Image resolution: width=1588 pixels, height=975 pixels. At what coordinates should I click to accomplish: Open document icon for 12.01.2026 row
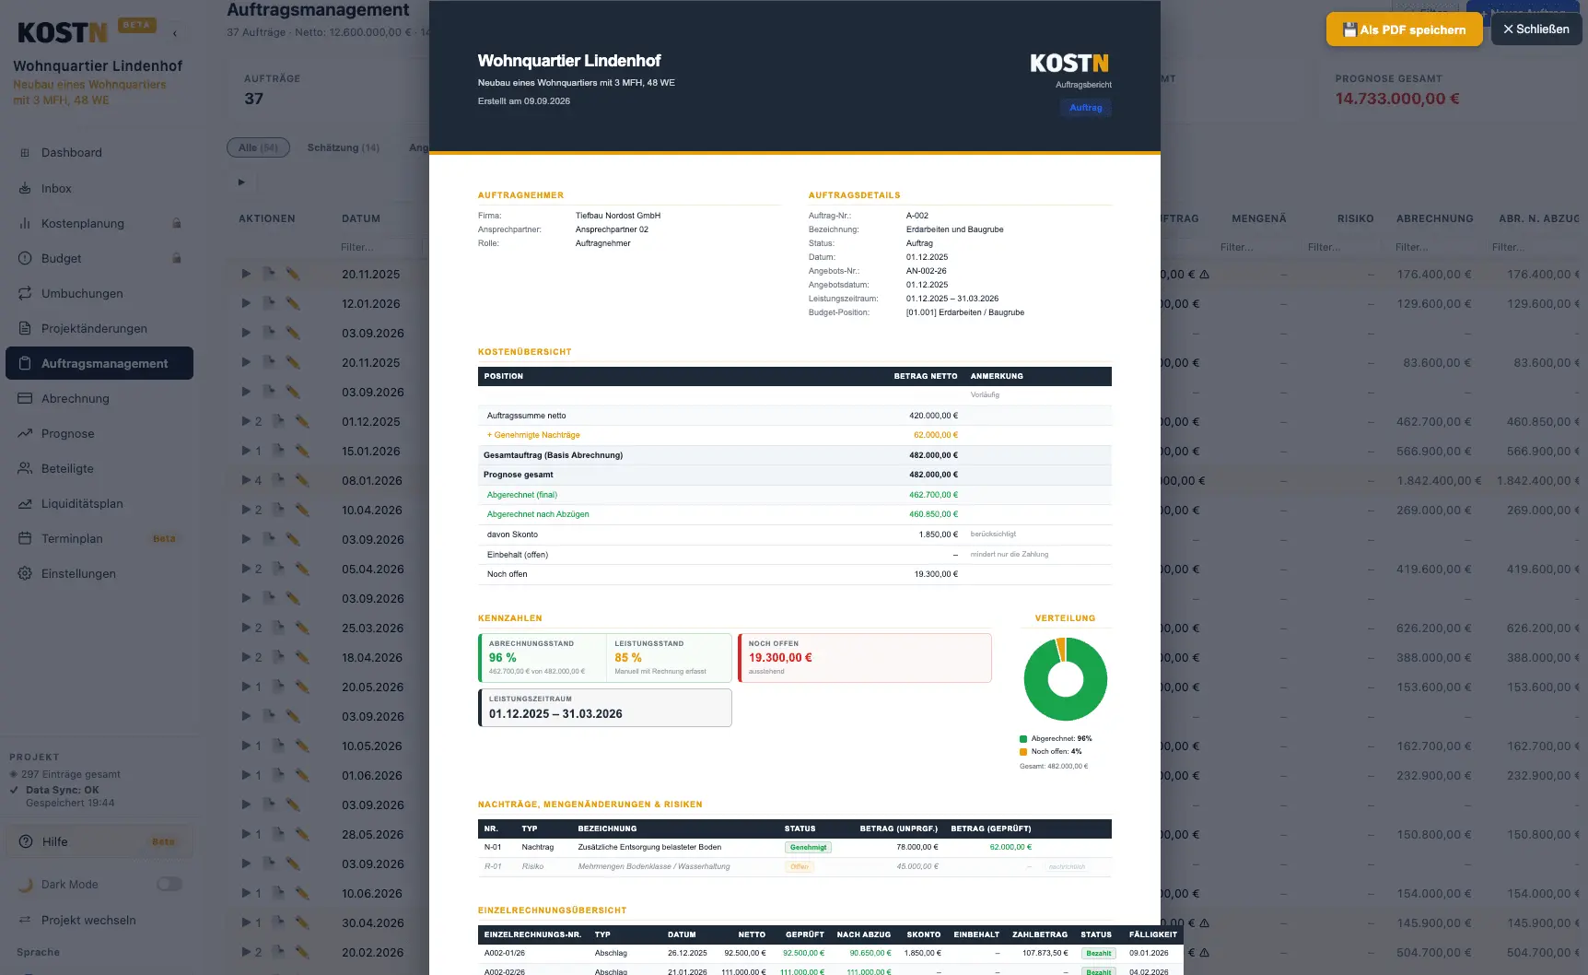point(268,303)
